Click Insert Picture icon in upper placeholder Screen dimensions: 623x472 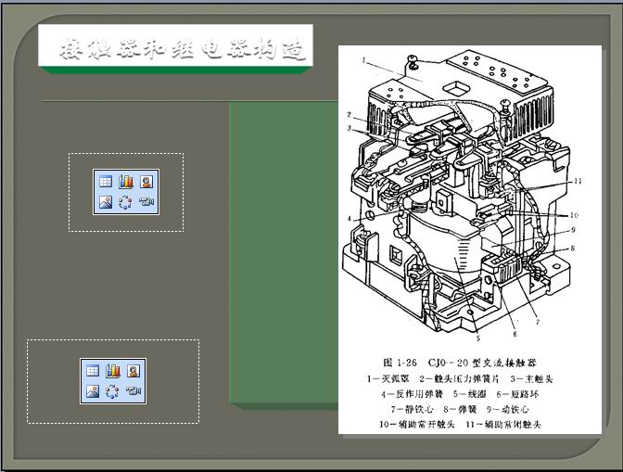click(x=106, y=202)
